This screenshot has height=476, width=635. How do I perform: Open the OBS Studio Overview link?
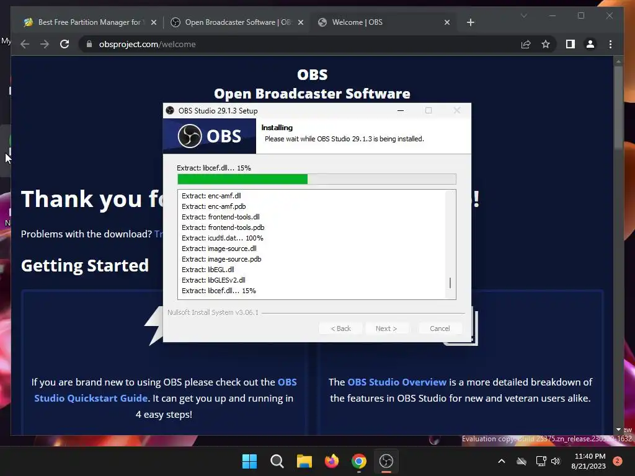397,382
